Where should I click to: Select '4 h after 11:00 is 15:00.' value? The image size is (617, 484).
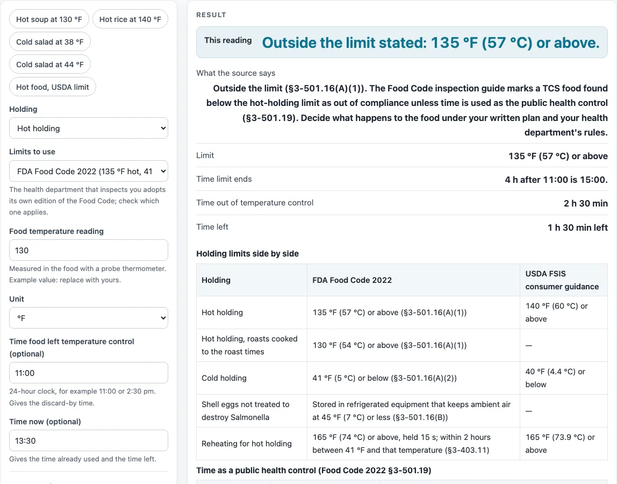[x=556, y=180]
